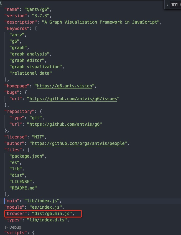
Task: Click the Debug play triangle icon
Action: coord(6,227)
